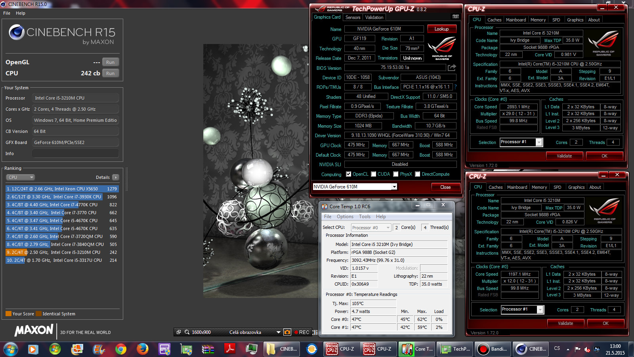Toggle the PhysX checkbox in GPU-Z
The width and height of the screenshot is (634, 357).
pyautogui.click(x=395, y=174)
